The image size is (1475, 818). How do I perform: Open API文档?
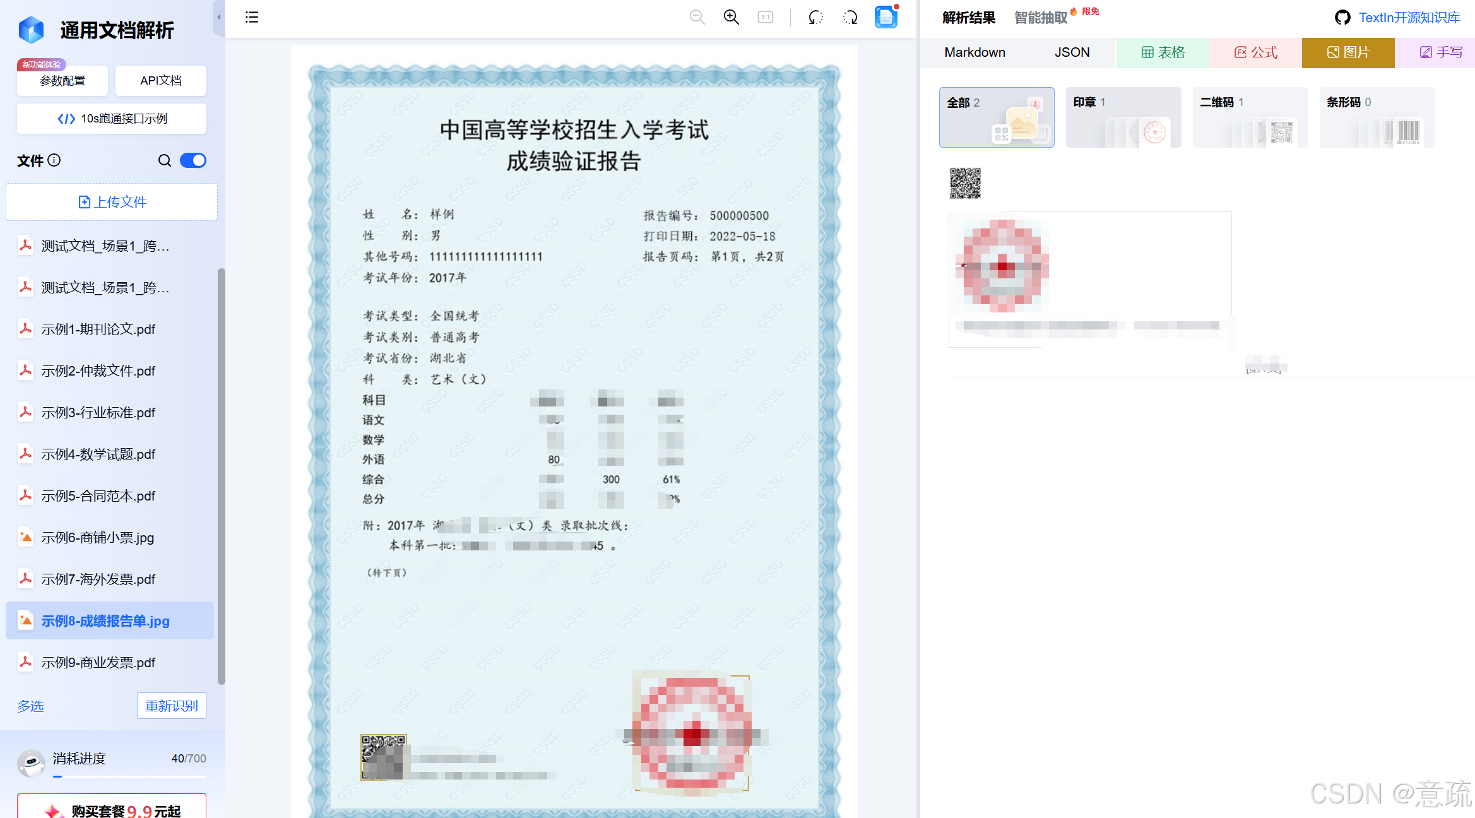click(x=161, y=81)
